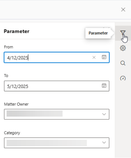Image resolution: width=131 pixels, height=158 pixels.
Task: Close the pane with the top X
Action: pyautogui.click(x=123, y=10)
